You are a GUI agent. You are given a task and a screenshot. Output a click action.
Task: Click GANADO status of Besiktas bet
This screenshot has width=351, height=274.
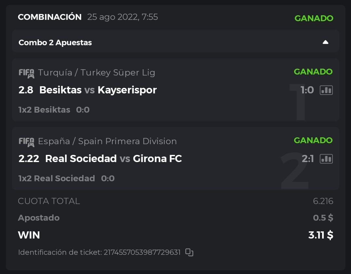pos(313,72)
